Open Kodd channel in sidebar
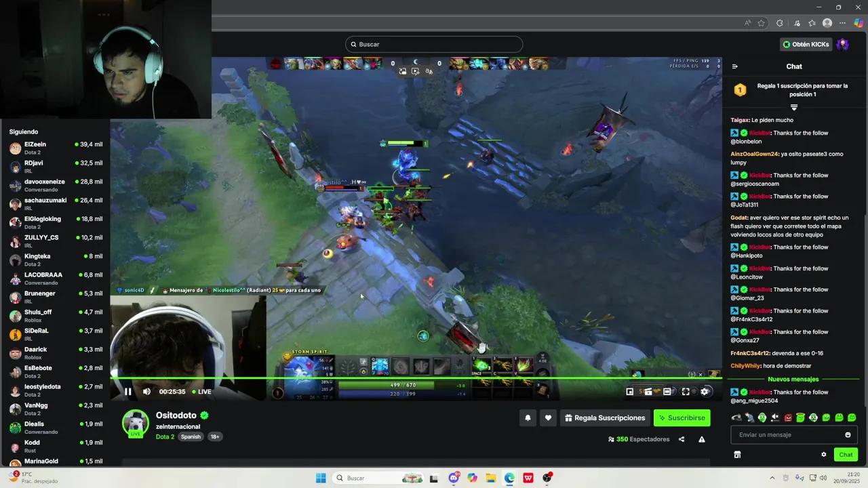 56,446
